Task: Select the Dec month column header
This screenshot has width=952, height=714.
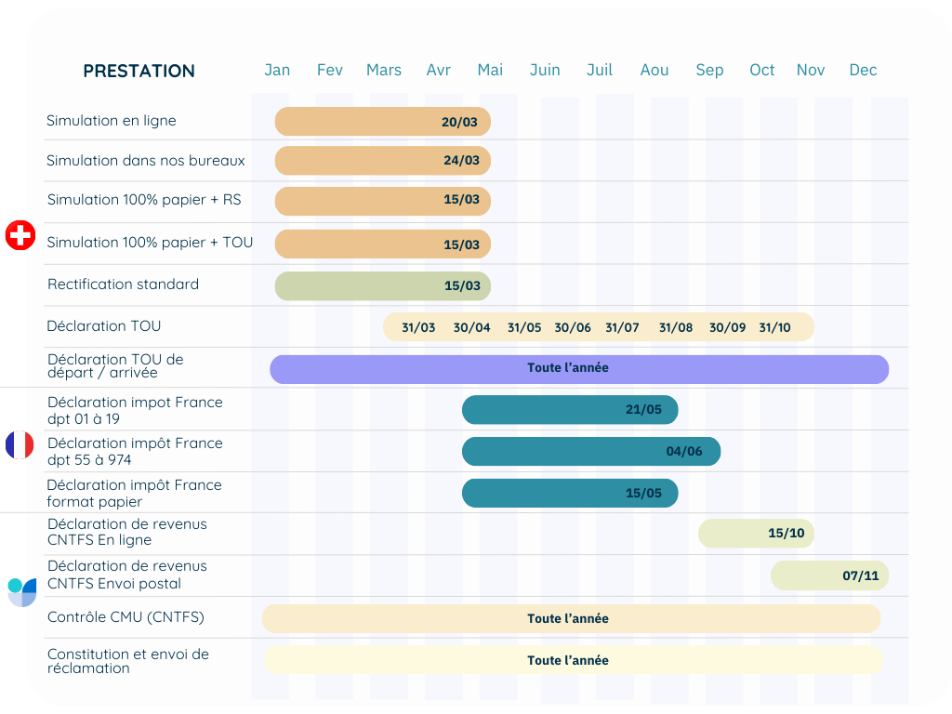Action: pos(863,71)
